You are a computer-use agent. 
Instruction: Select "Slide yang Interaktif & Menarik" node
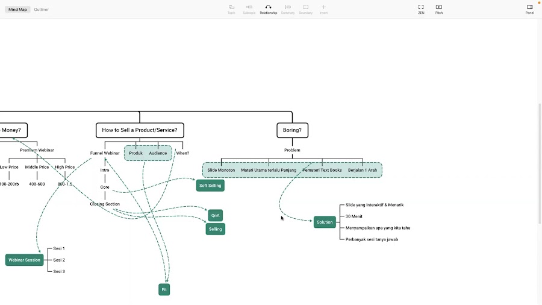coord(375,205)
